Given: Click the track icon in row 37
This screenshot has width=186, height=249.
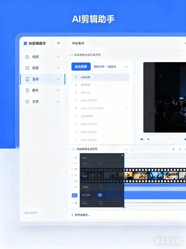Looking at the screenshot, I should tap(101, 163).
